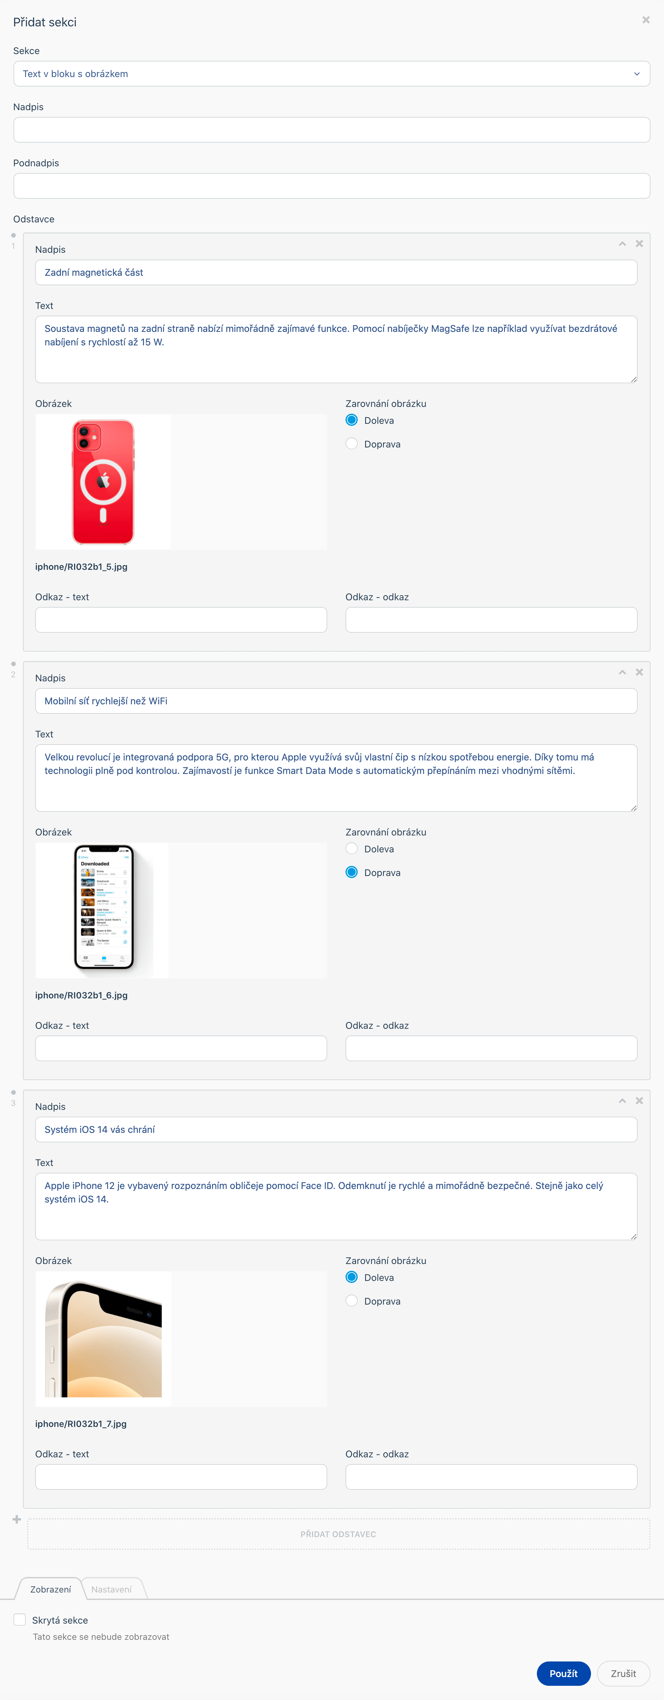Click the Zrušit button
Screen dimensions: 664x1700
(x=623, y=1673)
